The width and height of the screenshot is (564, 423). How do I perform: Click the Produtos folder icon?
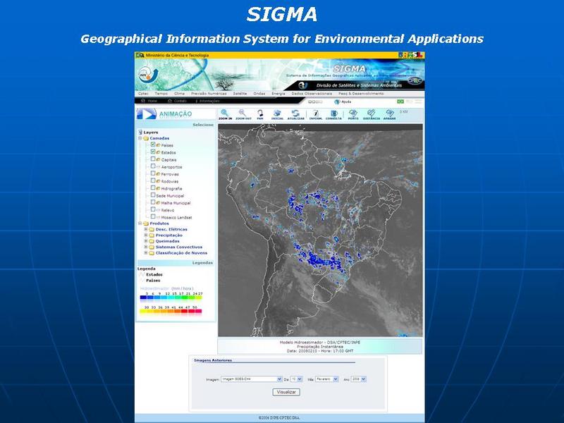(x=146, y=223)
